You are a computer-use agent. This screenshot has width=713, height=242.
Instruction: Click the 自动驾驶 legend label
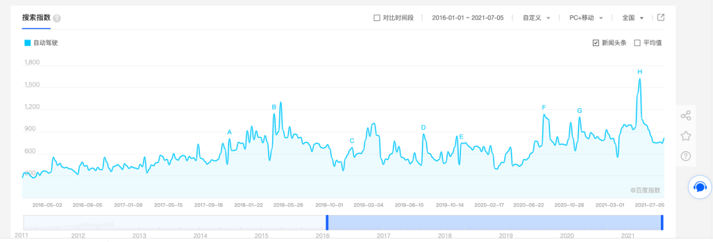tap(46, 43)
